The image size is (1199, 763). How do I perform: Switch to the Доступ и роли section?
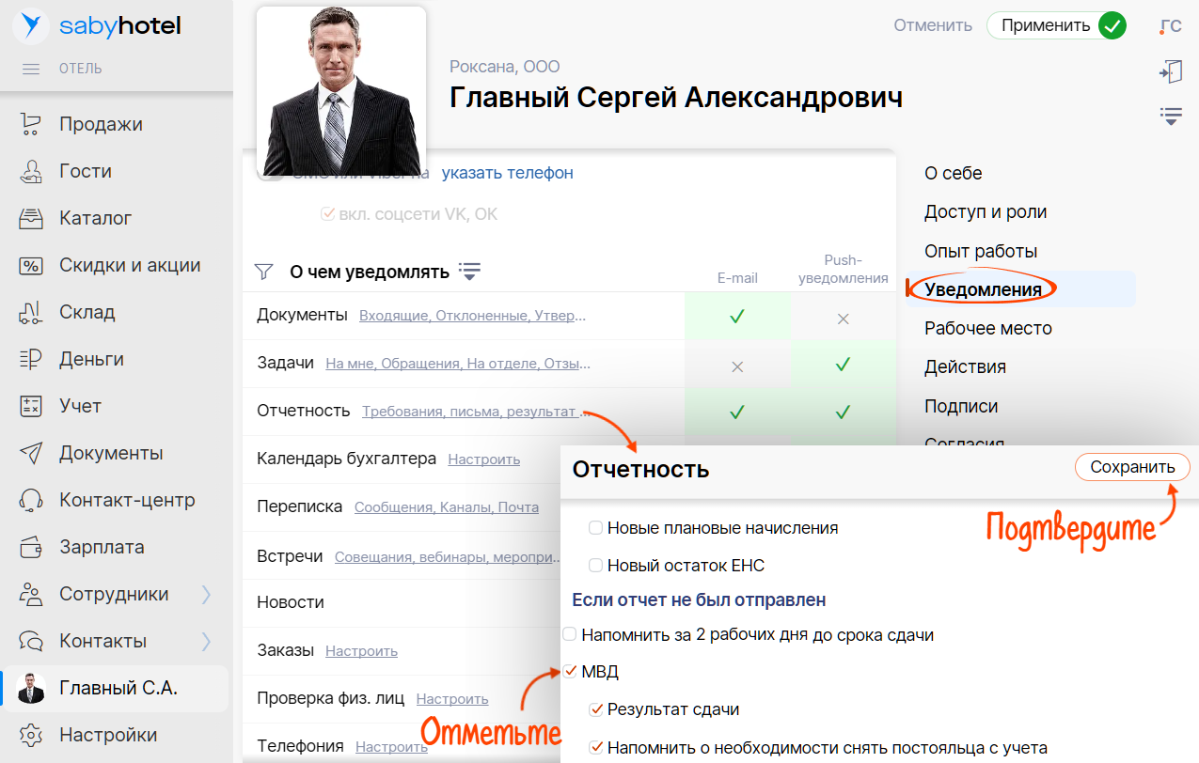986,212
